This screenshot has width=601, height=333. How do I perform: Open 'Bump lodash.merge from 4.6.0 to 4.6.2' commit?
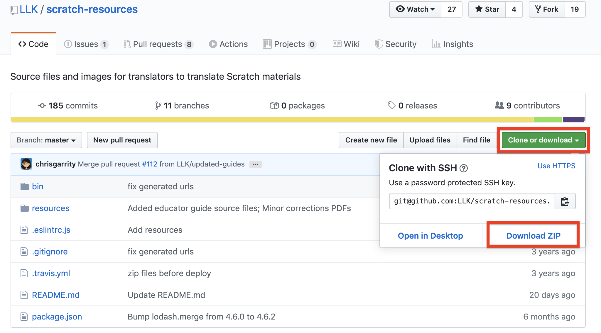(x=201, y=317)
